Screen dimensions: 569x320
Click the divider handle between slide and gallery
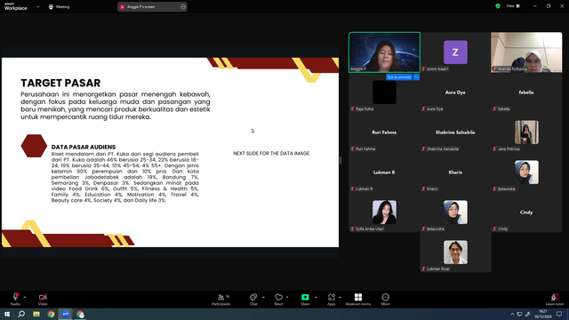click(x=341, y=160)
